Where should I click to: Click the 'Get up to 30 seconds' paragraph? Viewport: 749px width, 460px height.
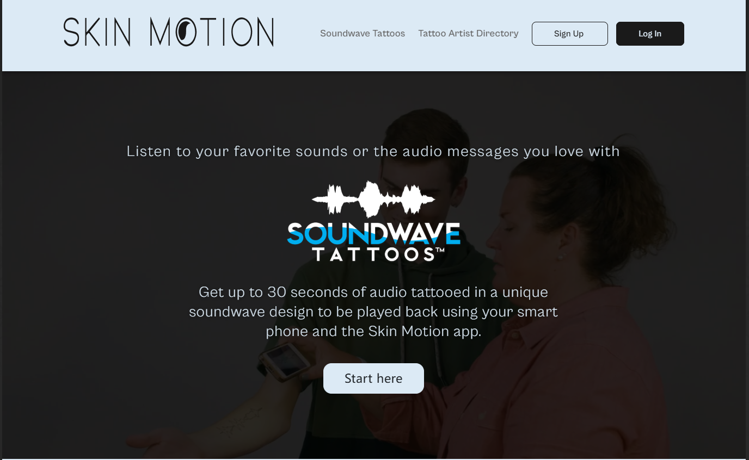[373, 312]
